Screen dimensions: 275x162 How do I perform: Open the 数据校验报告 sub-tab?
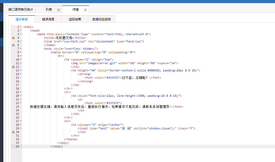pyautogui.click(x=101, y=19)
